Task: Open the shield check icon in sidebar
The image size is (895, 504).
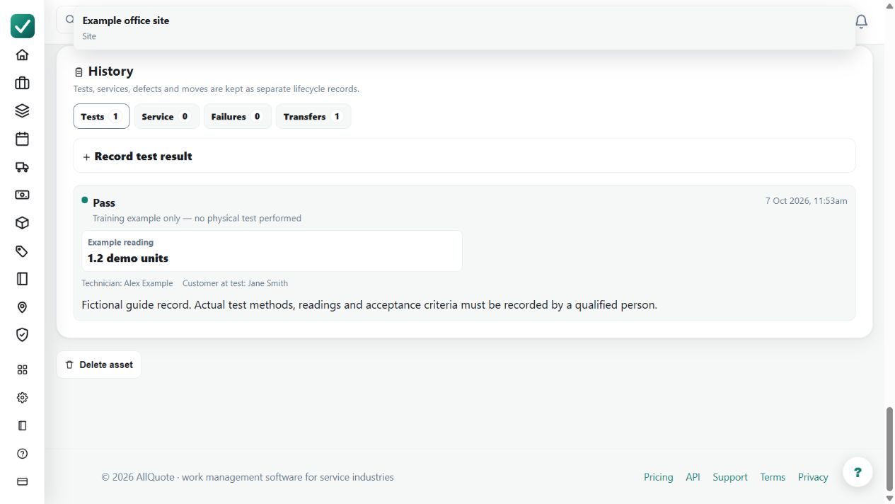Action: coord(22,335)
